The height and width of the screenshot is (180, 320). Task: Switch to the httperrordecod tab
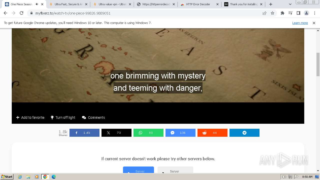click(x=156, y=4)
